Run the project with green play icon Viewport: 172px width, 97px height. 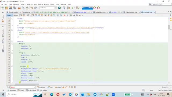72,8
